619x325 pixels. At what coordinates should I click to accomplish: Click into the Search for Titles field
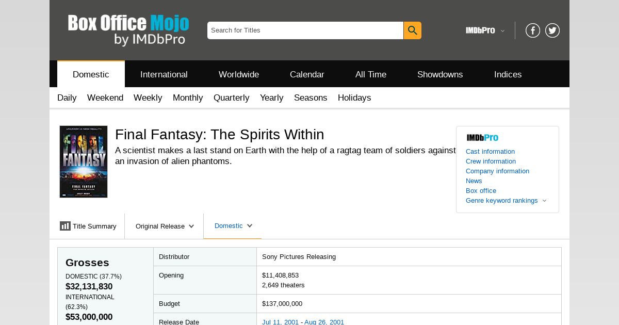tap(305, 30)
